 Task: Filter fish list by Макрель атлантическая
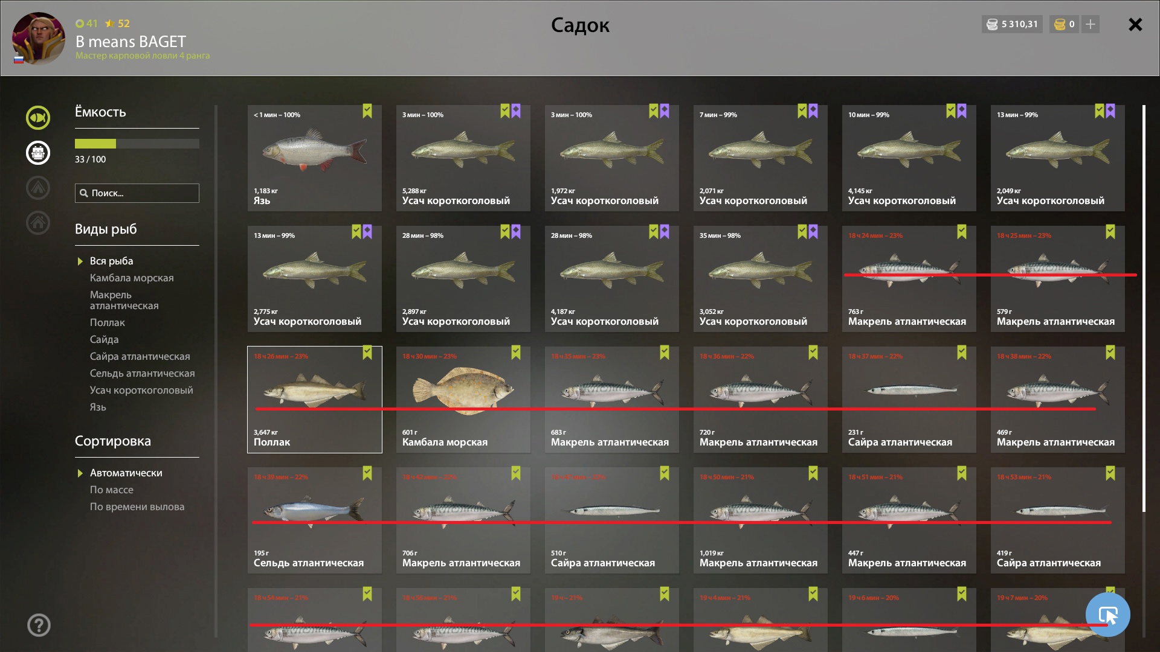(124, 300)
